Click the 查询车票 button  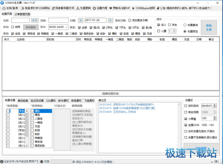pos(209,28)
